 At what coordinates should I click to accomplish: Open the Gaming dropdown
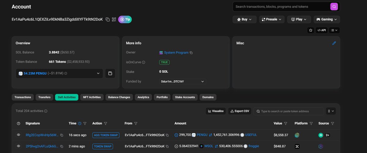327,19
